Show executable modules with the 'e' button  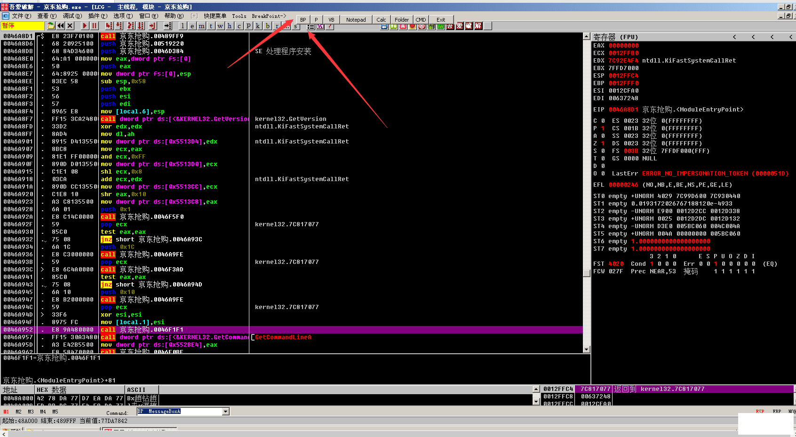point(192,26)
